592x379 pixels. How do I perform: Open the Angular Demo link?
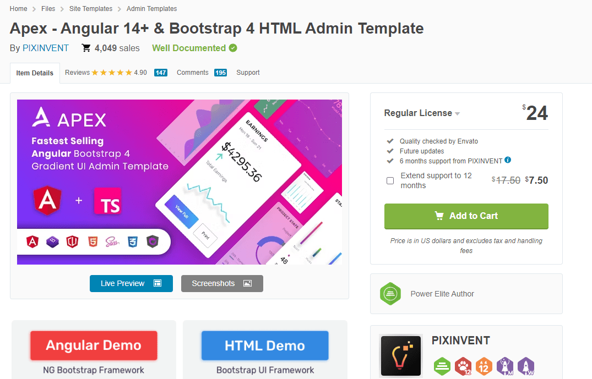93,346
